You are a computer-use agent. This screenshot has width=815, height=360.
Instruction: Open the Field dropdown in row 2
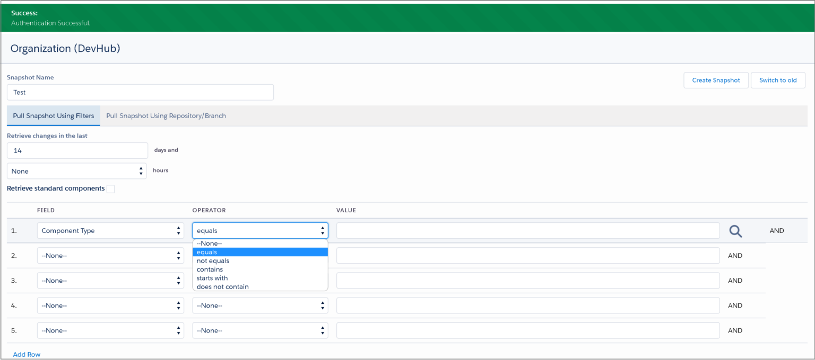(110, 256)
